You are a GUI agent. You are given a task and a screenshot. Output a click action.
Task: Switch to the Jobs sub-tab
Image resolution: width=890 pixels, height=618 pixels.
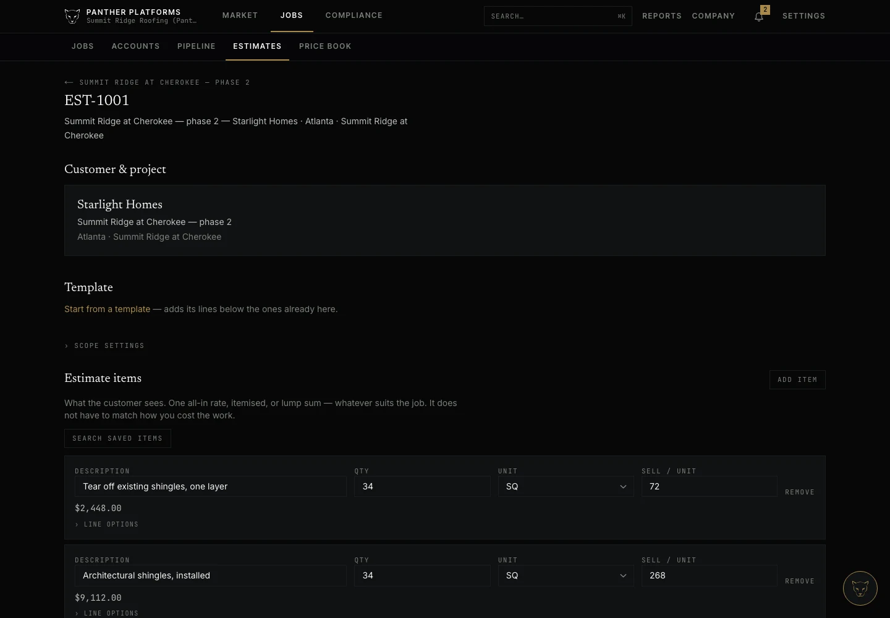coord(82,46)
